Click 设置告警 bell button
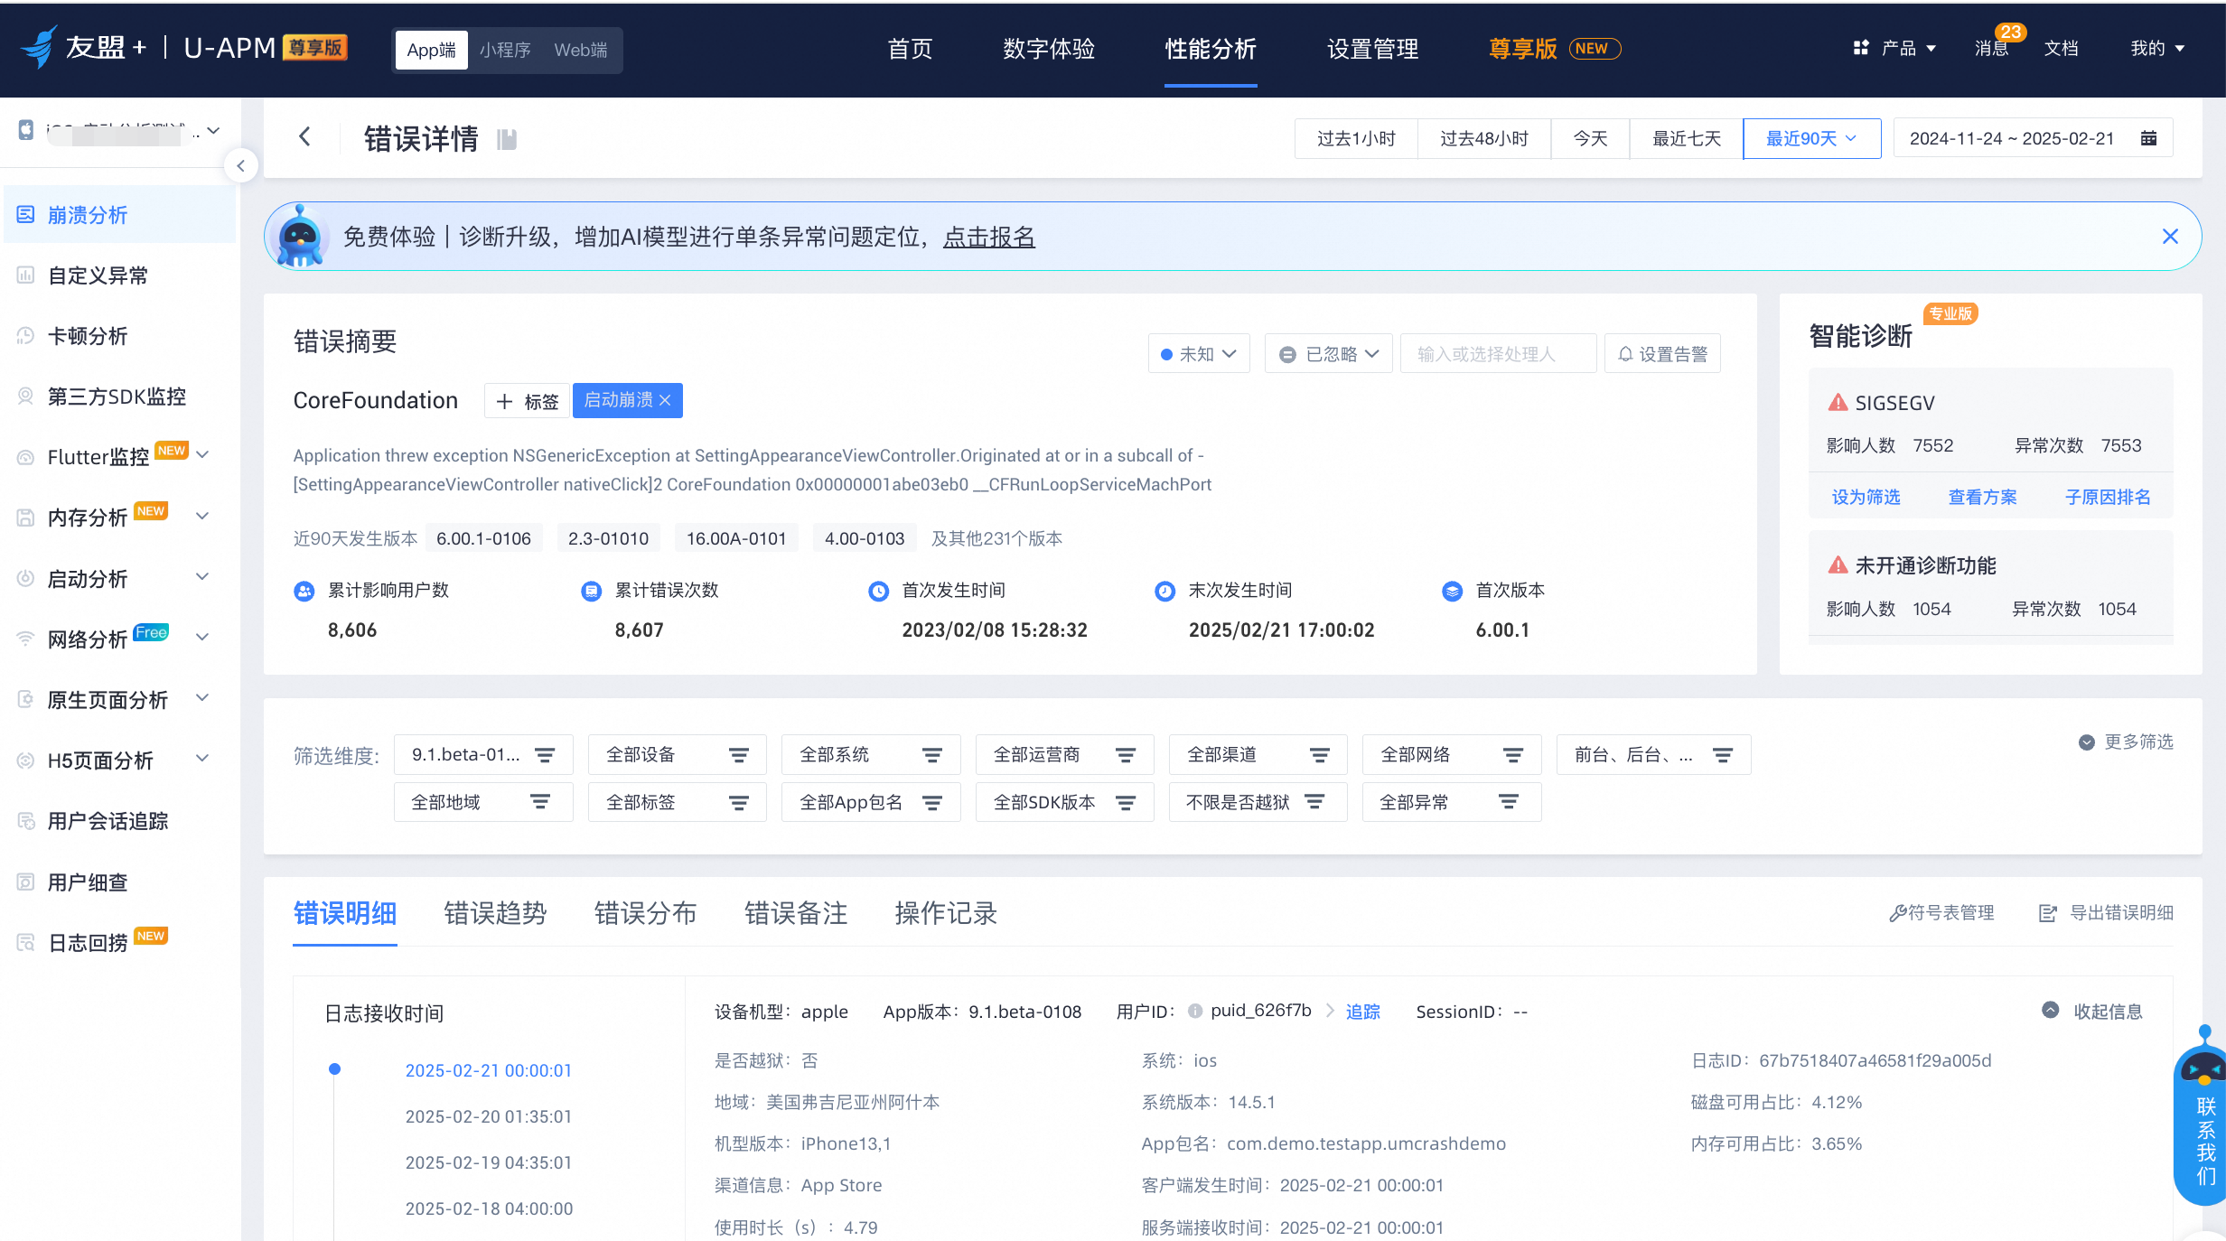2226x1241 pixels. point(1662,354)
